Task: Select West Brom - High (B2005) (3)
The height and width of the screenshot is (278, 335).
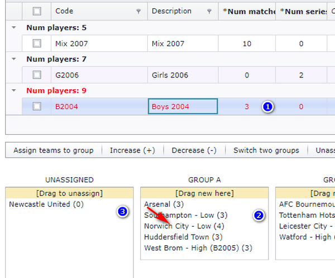Action: point(198,248)
